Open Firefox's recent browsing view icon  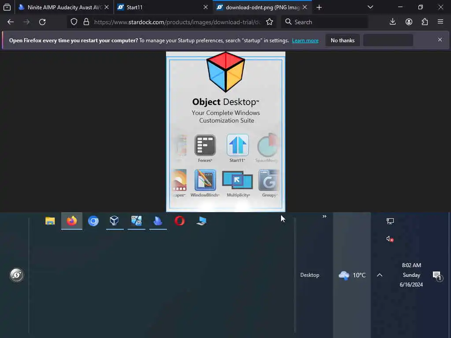[x=7, y=7]
